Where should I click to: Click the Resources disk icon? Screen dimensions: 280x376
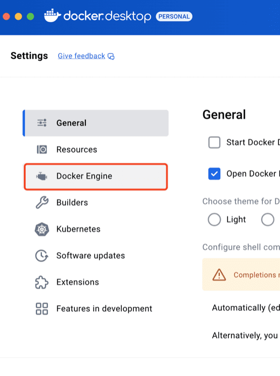pyautogui.click(x=42, y=150)
